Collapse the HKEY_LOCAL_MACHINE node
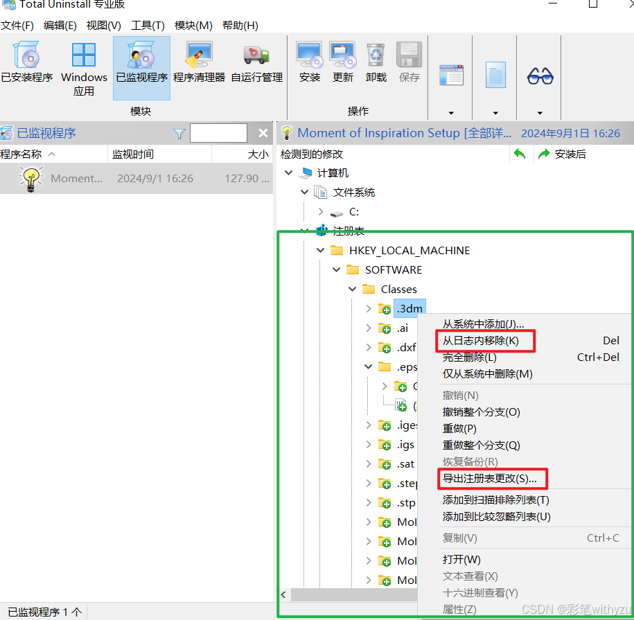 click(x=321, y=251)
